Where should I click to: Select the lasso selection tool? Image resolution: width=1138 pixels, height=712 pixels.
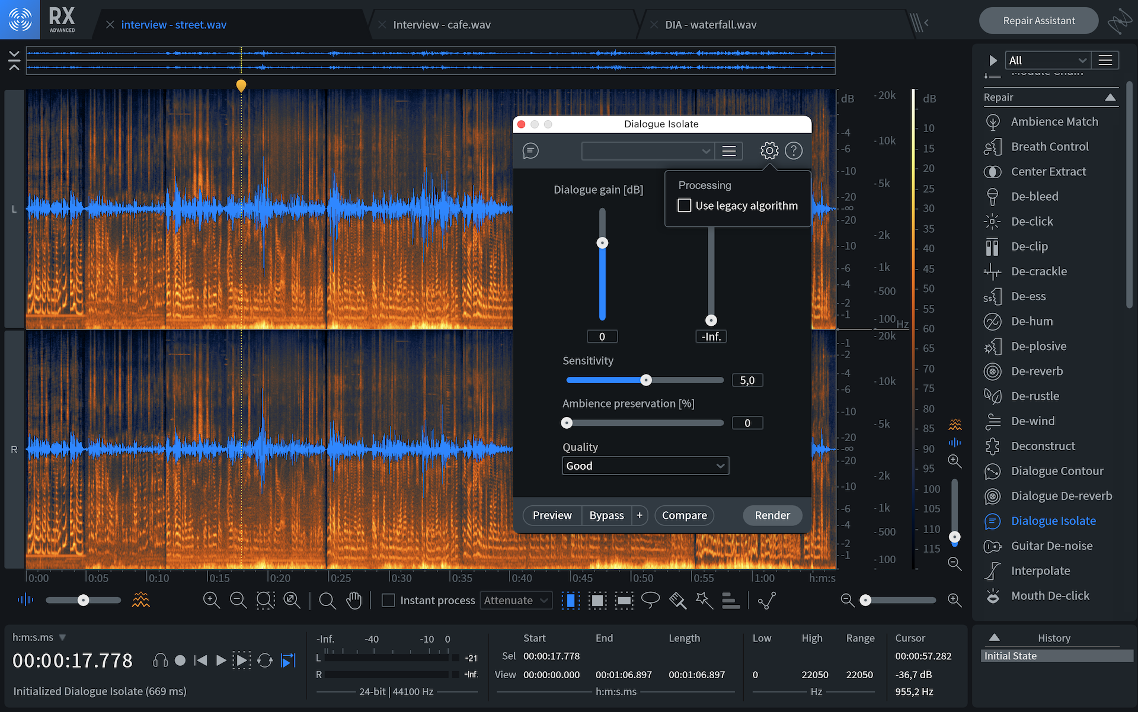650,600
